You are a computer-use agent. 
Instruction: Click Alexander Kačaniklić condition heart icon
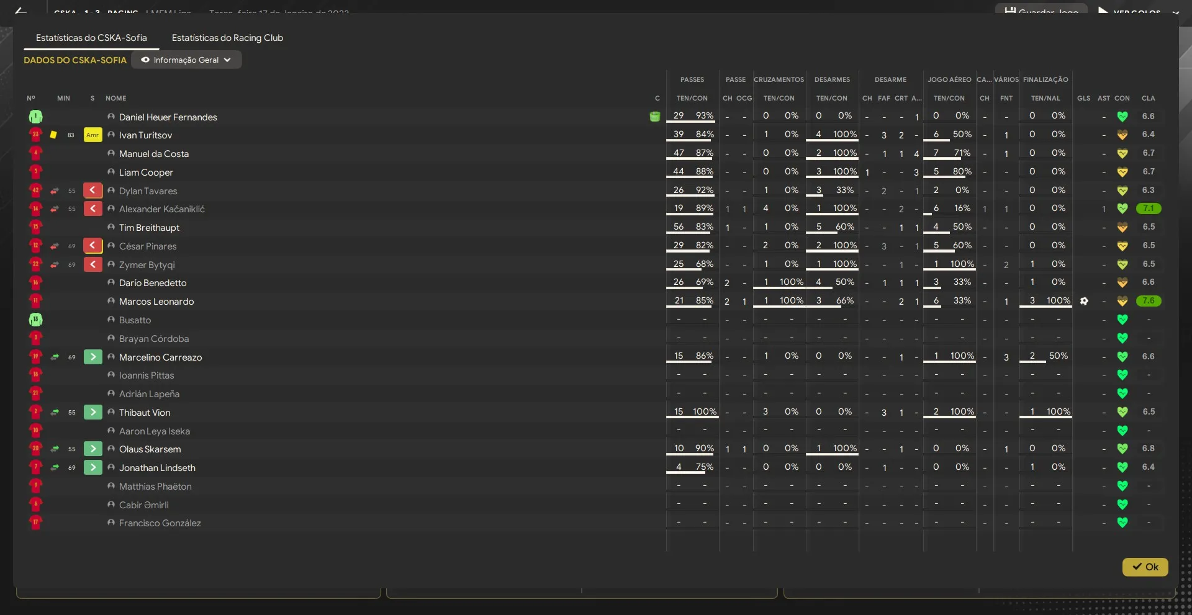coord(1122,209)
